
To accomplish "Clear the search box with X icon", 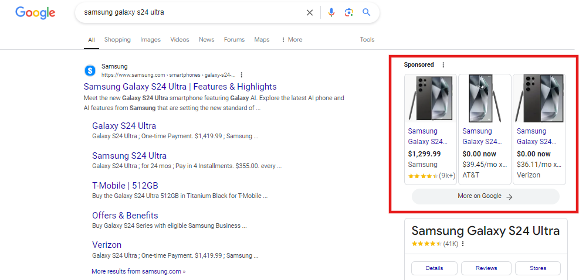I will (309, 12).
